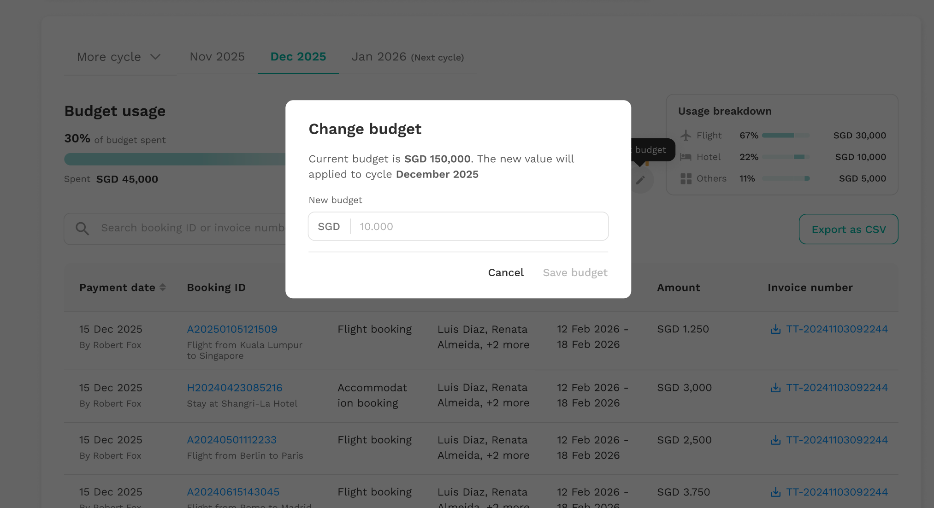The height and width of the screenshot is (508, 934).
Task: Open booking link A20250105121509
Action: (232, 329)
